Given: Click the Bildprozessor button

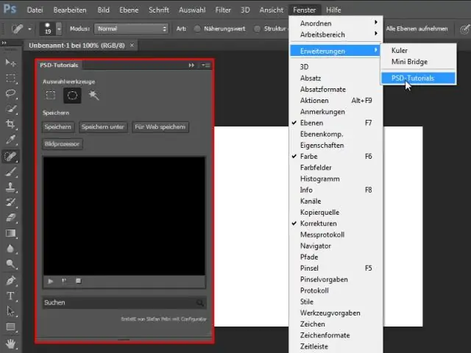Looking at the screenshot, I should coord(62,144).
